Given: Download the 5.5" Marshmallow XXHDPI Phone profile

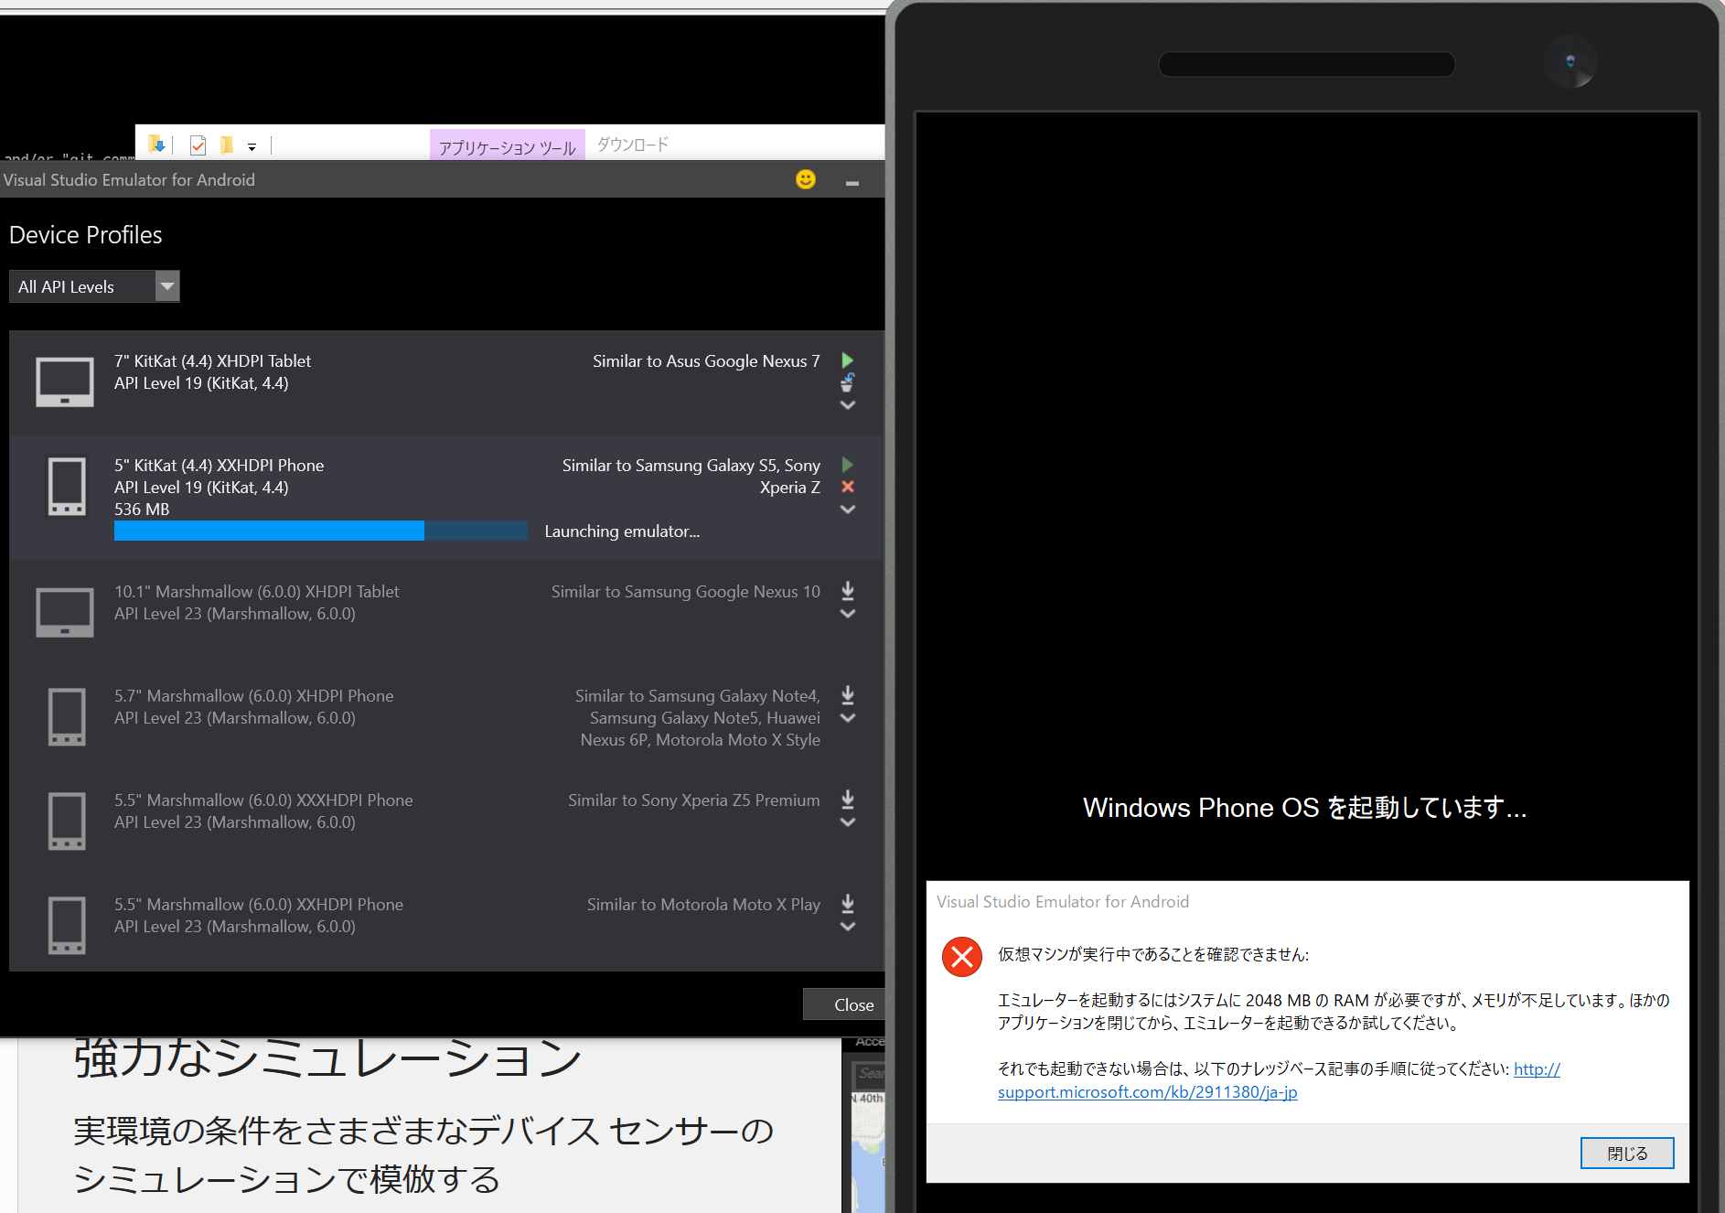Looking at the screenshot, I should tap(847, 903).
